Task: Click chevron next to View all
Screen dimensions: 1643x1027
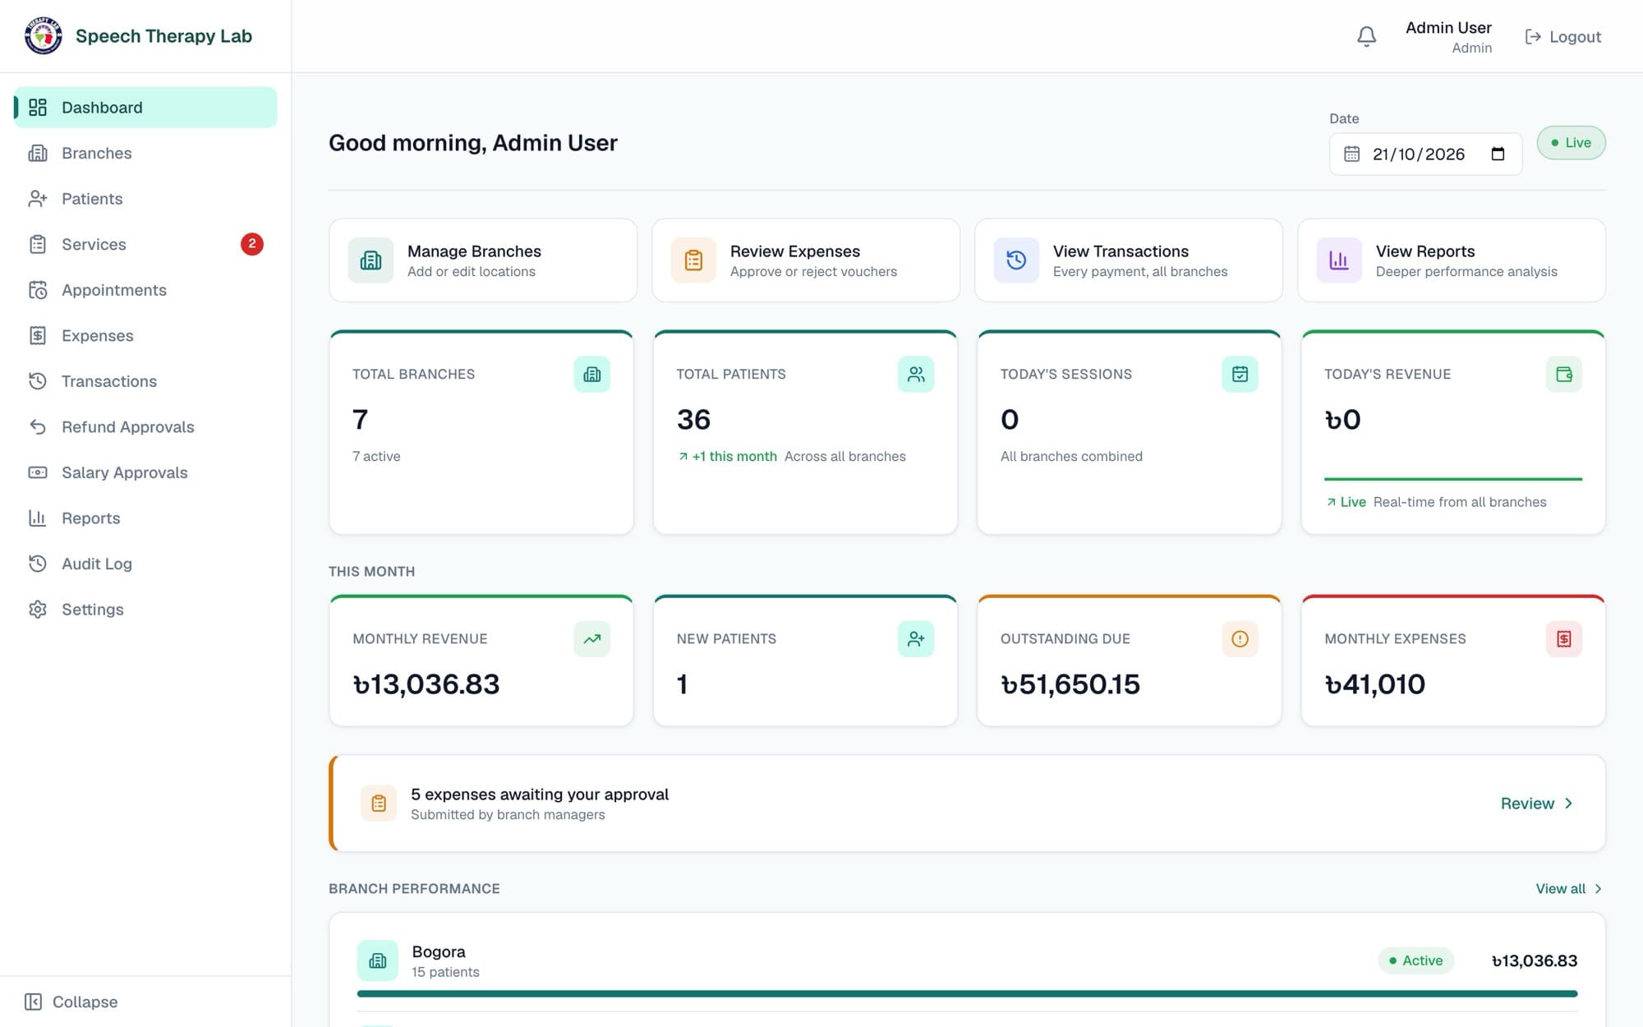Action: [x=1598, y=889]
